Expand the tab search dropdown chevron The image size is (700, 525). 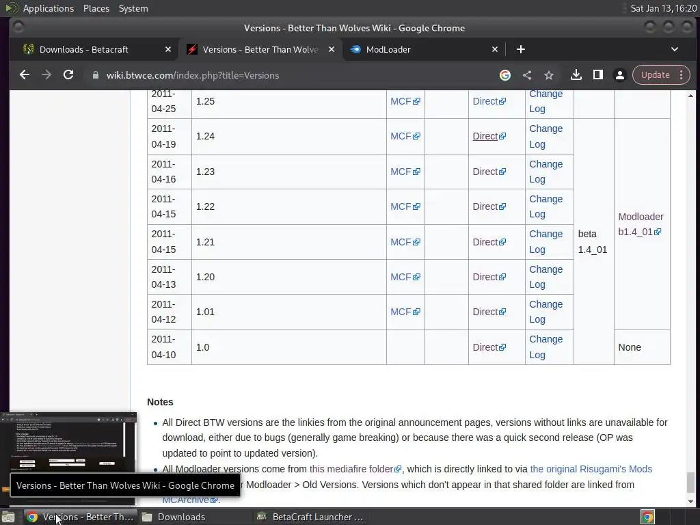pos(675,49)
